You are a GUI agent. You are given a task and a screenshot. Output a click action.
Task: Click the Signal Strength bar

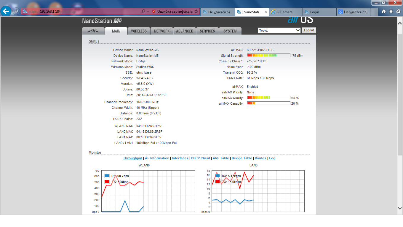(x=268, y=55)
